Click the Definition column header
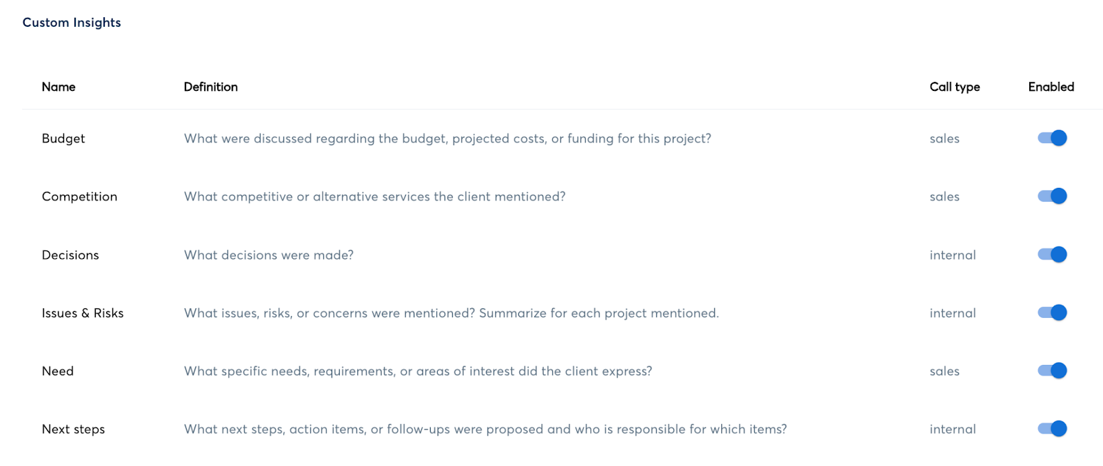 point(211,87)
